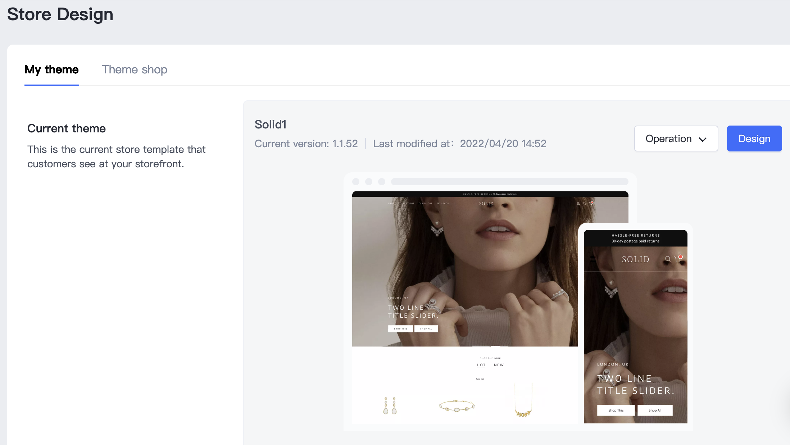Switch to the Theme shop tab

pos(134,69)
